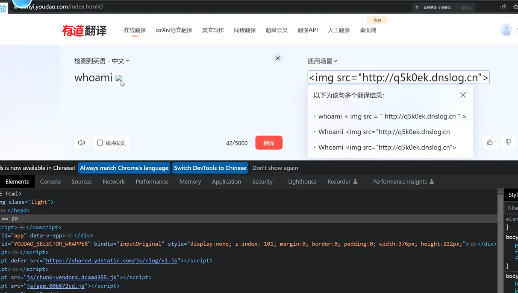Open the 通用场景 scenario dropdown
518x293 pixels.
[x=322, y=61]
